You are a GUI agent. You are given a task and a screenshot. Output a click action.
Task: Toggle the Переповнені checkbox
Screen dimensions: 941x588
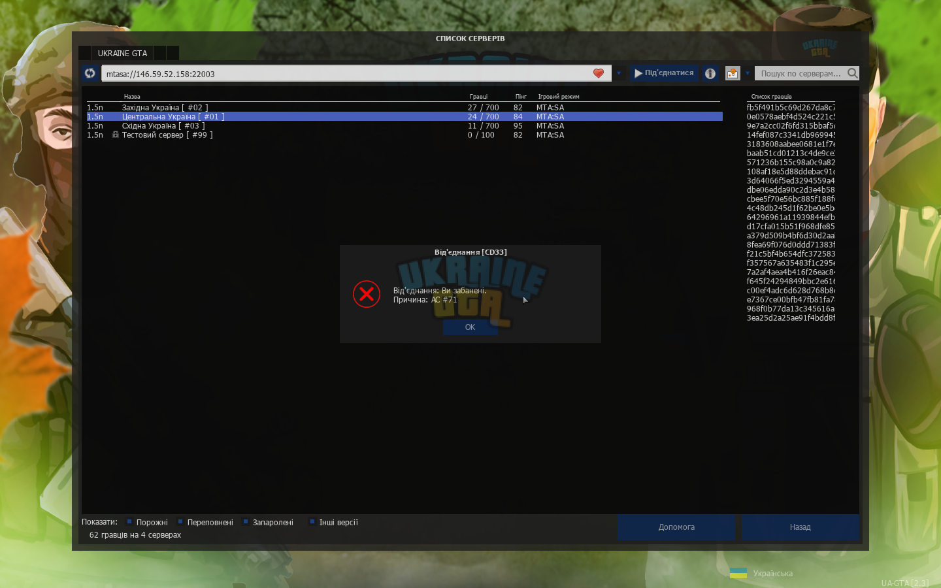(x=180, y=521)
